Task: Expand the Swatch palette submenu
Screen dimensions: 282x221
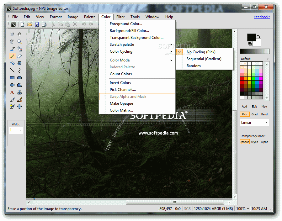Action: (x=137, y=45)
